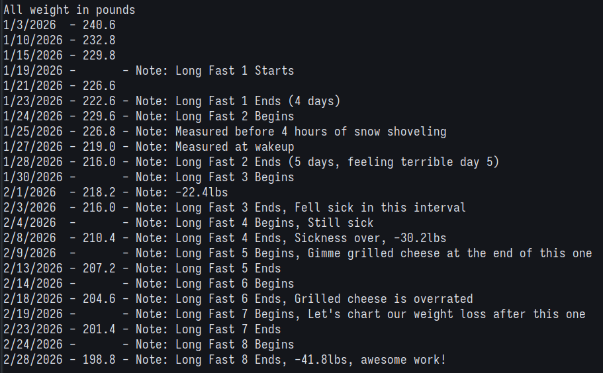The height and width of the screenshot is (373, 603).
Task: Click "Grilled cheese is overrated" text
Action: click(383, 299)
